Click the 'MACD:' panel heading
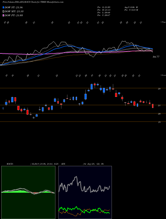Screen dimensions: 166x219 coord(10,164)
